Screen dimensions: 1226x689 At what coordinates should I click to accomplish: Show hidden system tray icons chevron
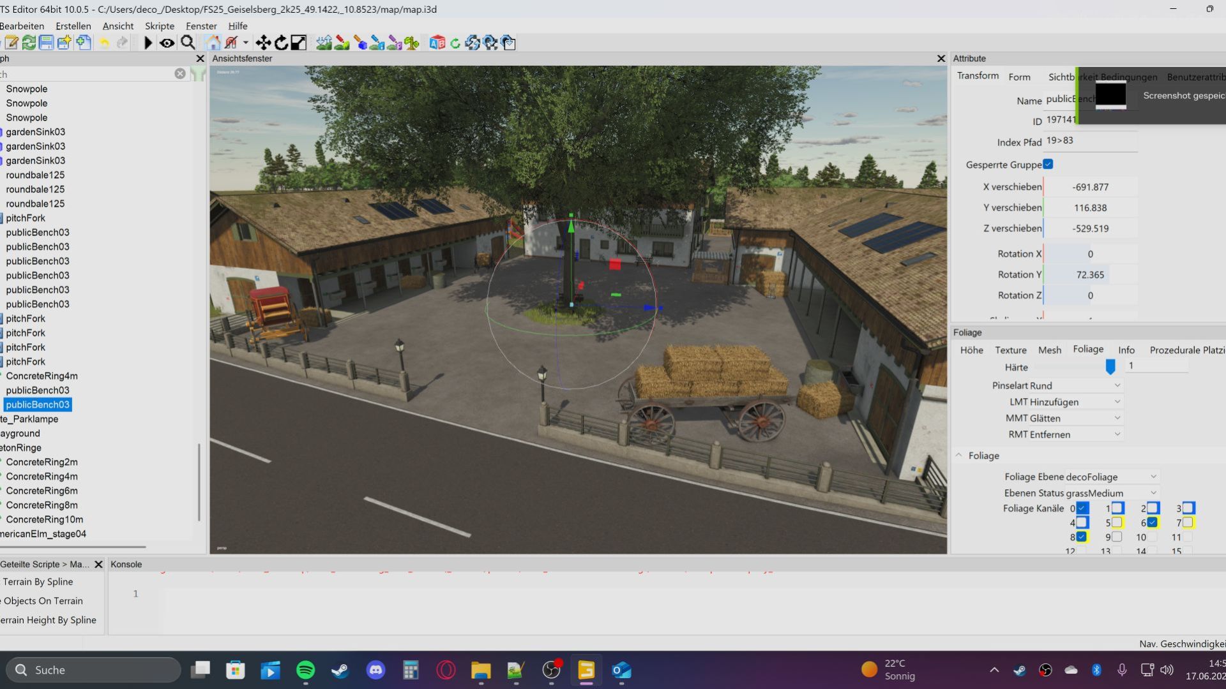pos(994,670)
